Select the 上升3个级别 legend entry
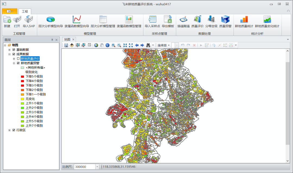The width and height of the screenshot is (293, 173). click(34, 112)
